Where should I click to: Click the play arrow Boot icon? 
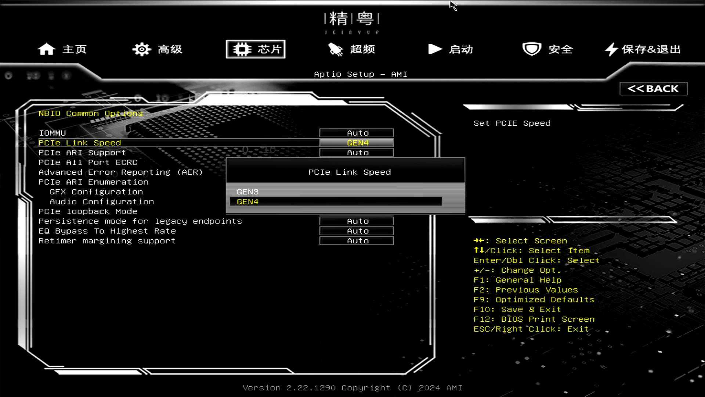[x=435, y=49]
